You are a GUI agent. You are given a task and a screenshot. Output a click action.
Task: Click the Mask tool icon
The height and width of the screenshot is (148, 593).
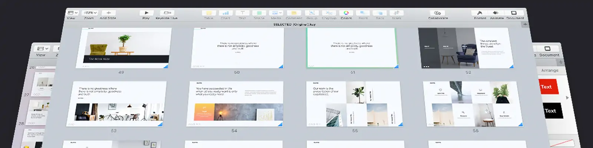pyautogui.click(x=397, y=13)
